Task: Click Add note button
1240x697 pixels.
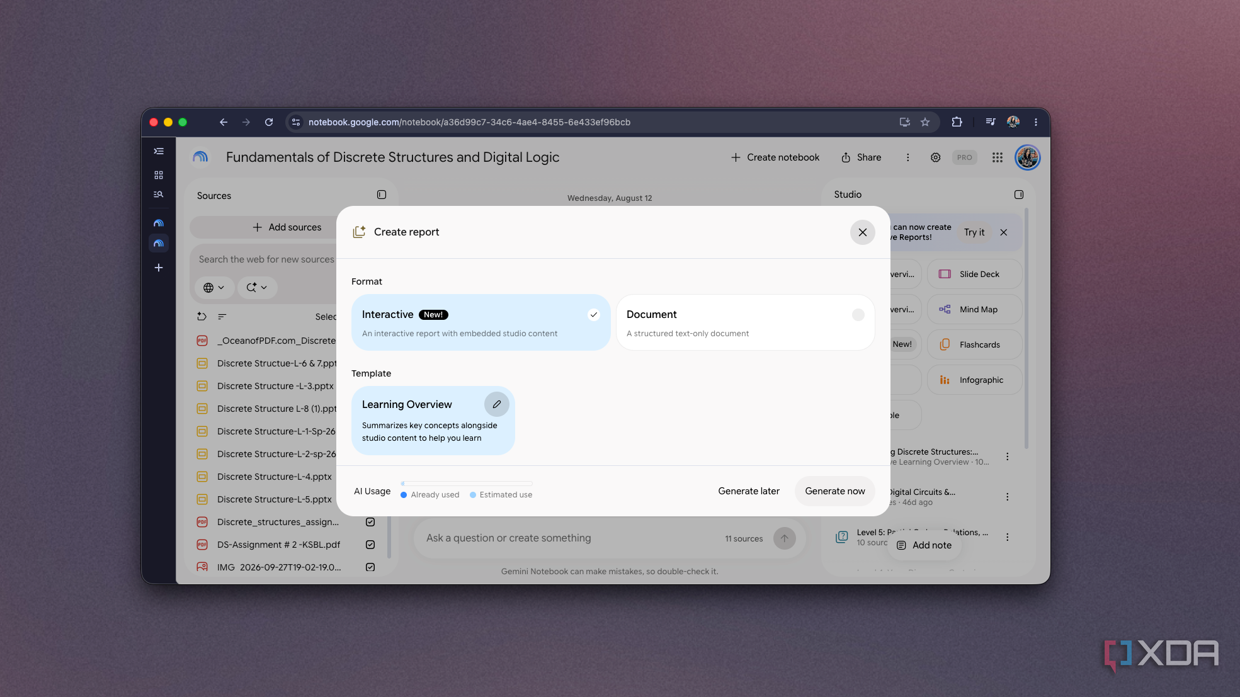Action: (x=924, y=545)
